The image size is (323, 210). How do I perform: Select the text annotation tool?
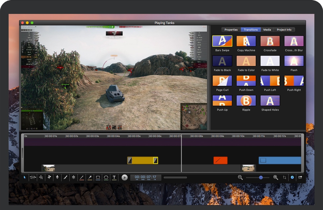[x=114, y=178]
